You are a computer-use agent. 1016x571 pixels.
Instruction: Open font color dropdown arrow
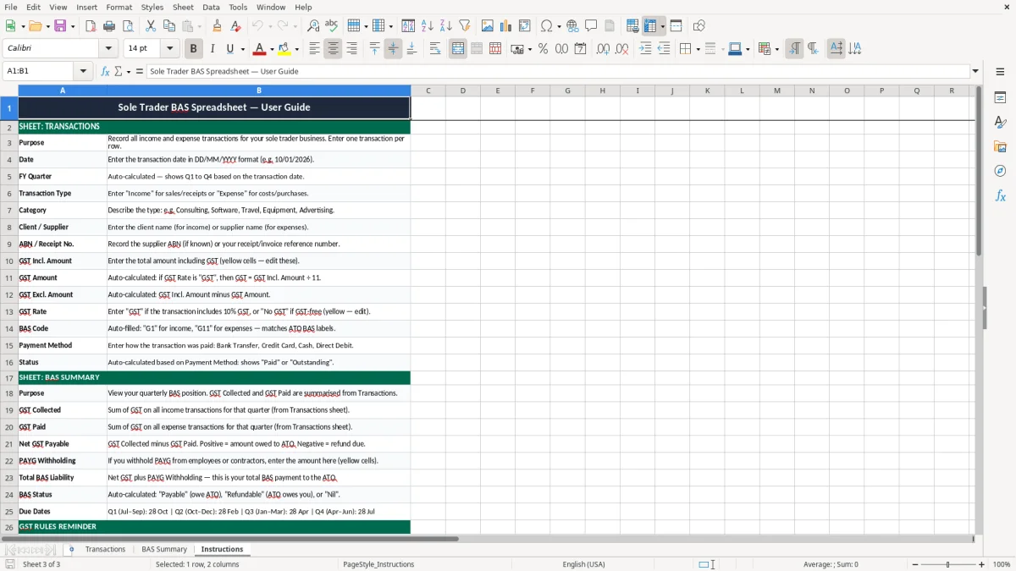(273, 49)
